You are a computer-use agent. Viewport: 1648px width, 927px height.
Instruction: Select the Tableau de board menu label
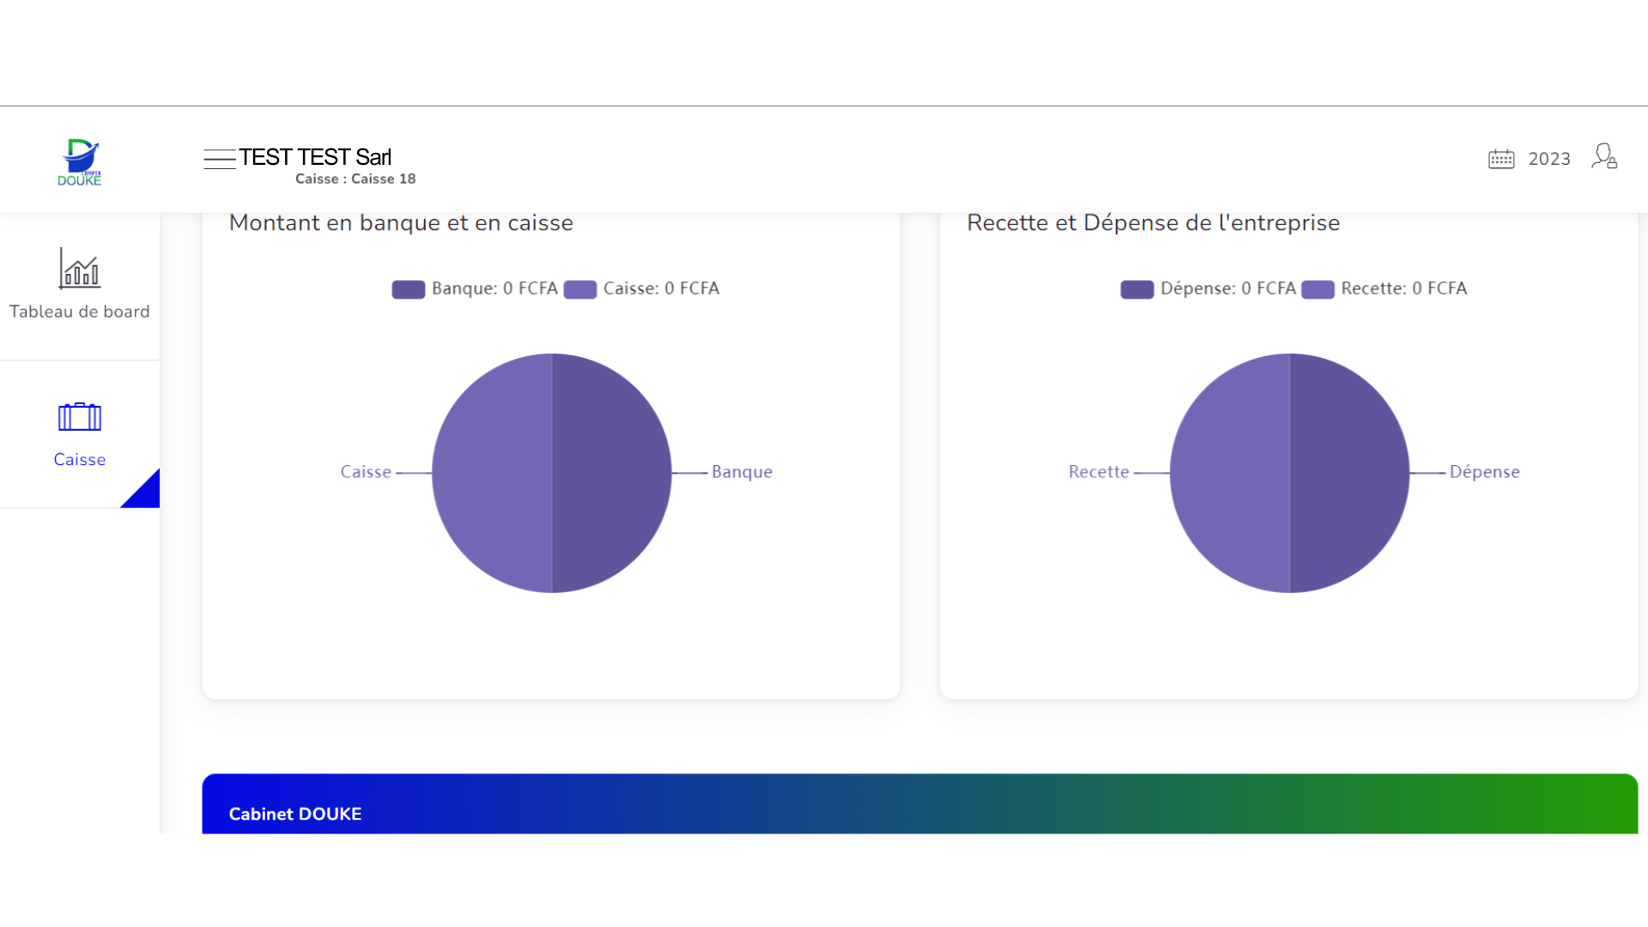coord(80,312)
